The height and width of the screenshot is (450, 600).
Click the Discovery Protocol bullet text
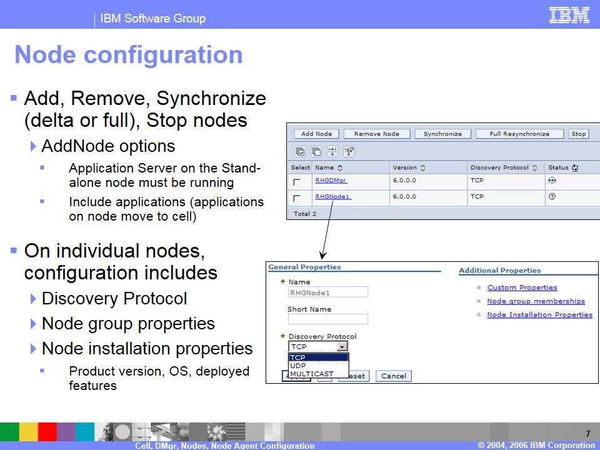pos(114,299)
